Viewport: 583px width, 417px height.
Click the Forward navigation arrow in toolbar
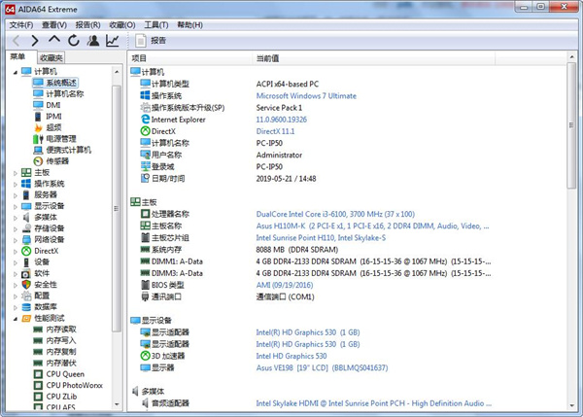tap(35, 41)
